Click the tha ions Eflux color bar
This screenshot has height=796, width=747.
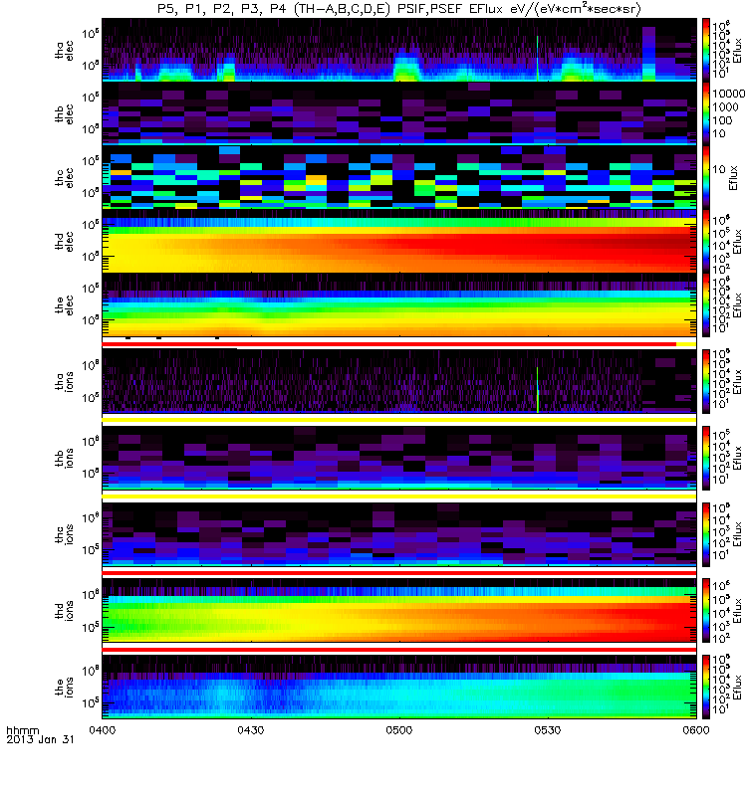point(706,381)
